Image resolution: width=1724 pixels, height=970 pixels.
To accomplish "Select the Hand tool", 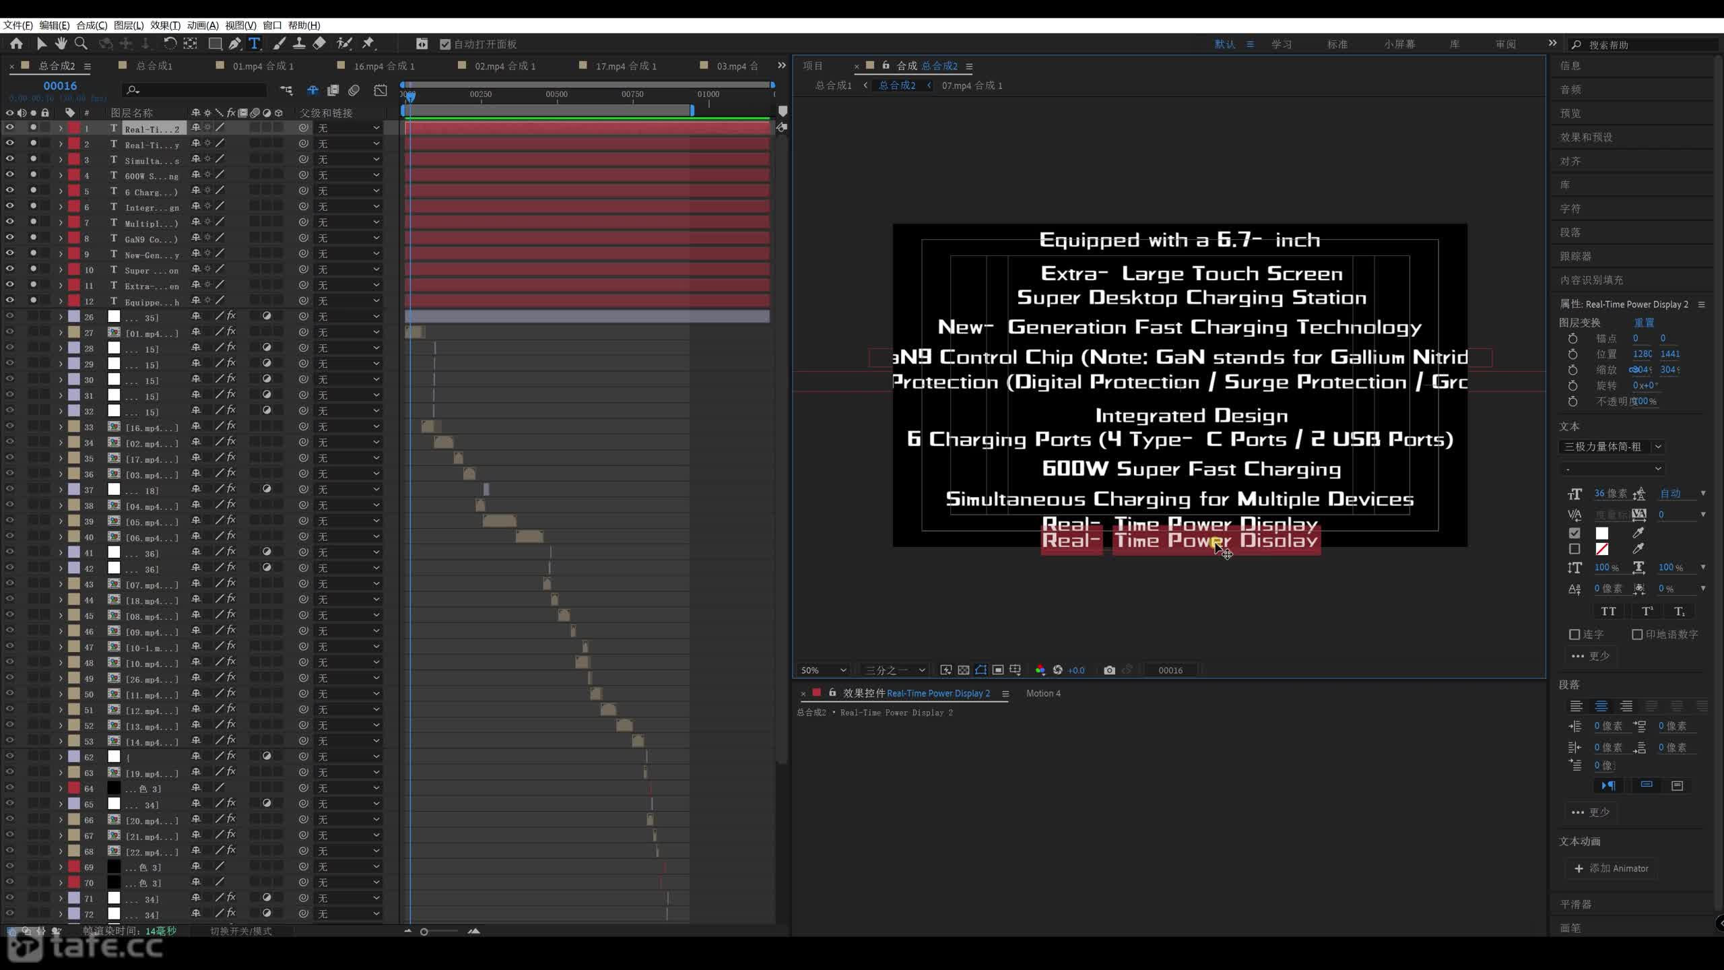I will (x=61, y=44).
